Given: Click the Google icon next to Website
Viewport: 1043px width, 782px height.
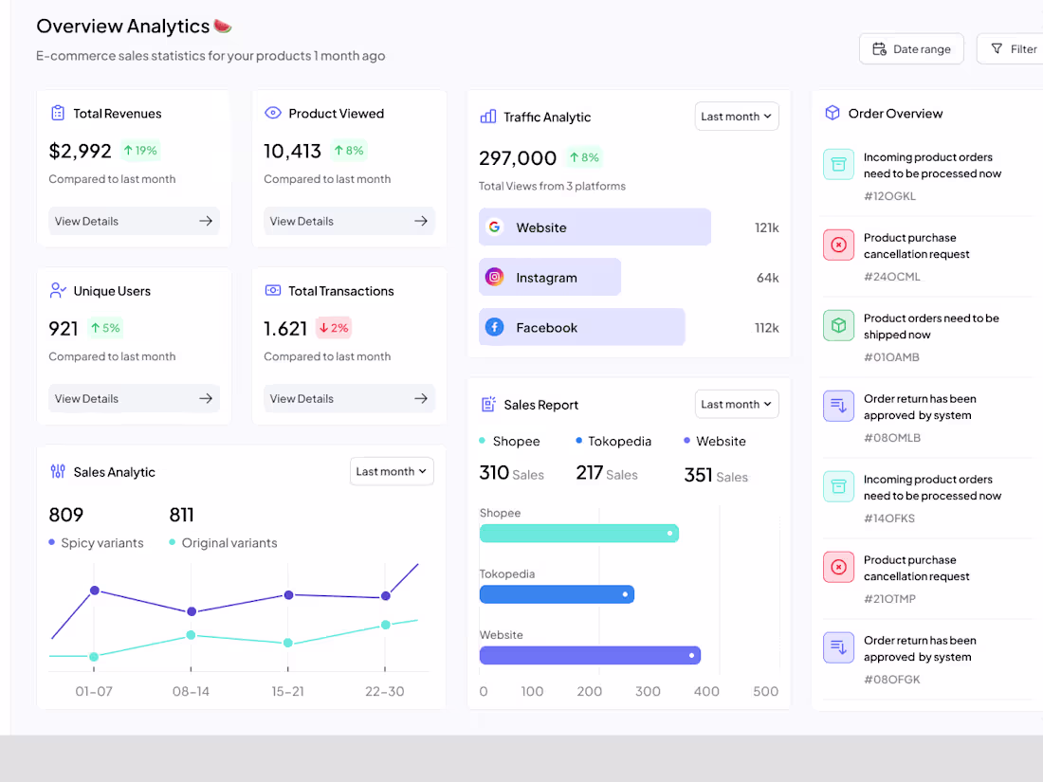Looking at the screenshot, I should coord(494,227).
